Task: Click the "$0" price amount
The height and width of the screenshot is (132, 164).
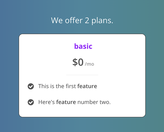Action: (x=78, y=62)
